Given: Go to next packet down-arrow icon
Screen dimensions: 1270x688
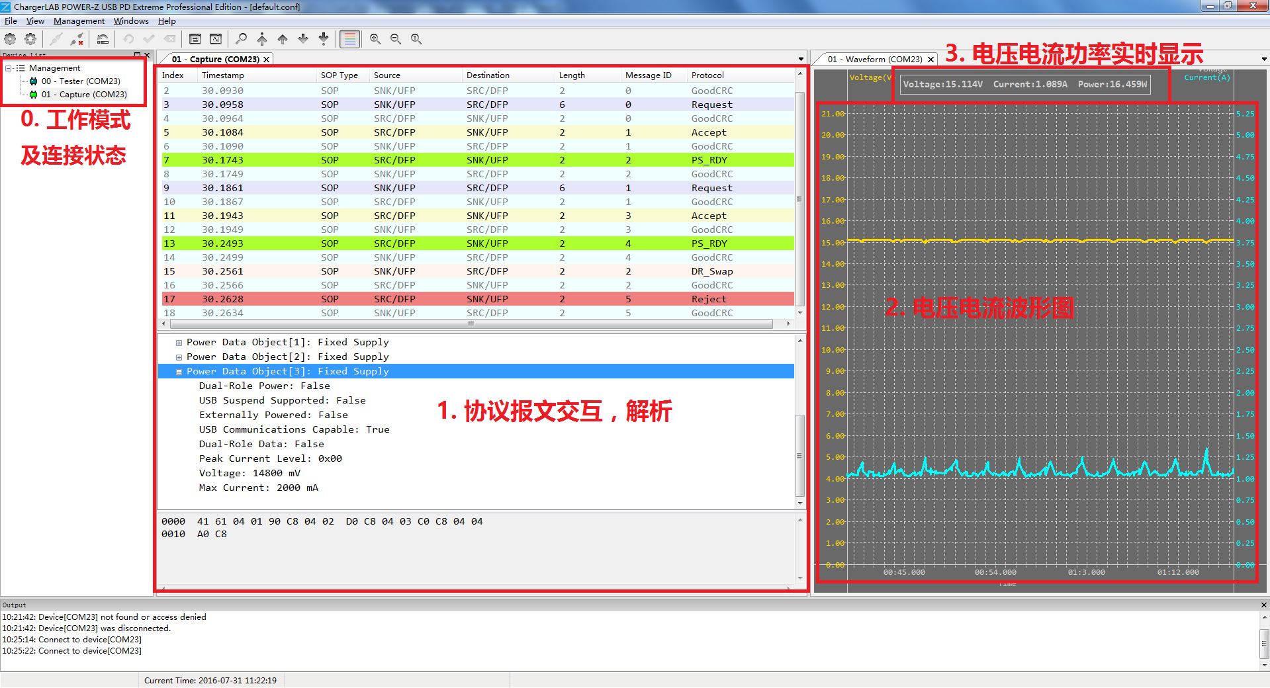Looking at the screenshot, I should 303,39.
